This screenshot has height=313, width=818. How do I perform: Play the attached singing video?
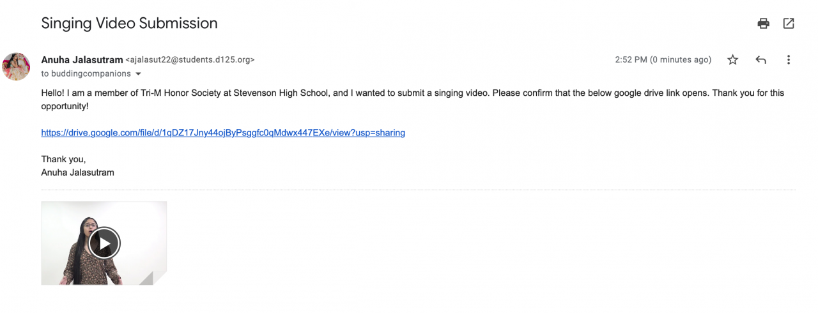pos(104,243)
